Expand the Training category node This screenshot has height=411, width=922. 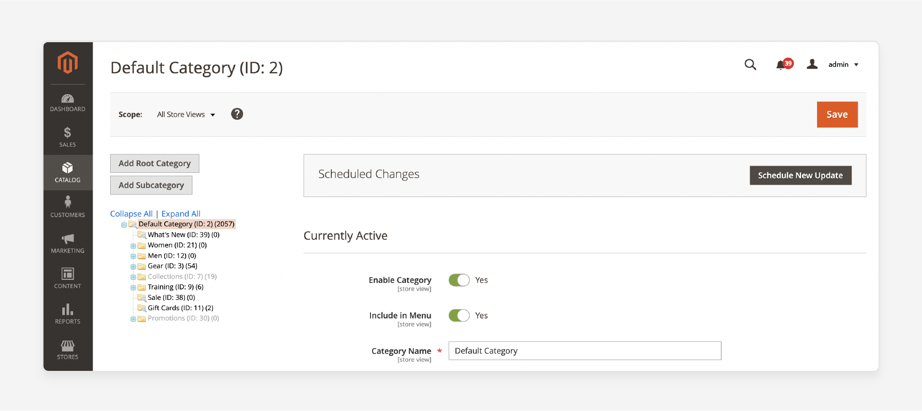tap(133, 288)
